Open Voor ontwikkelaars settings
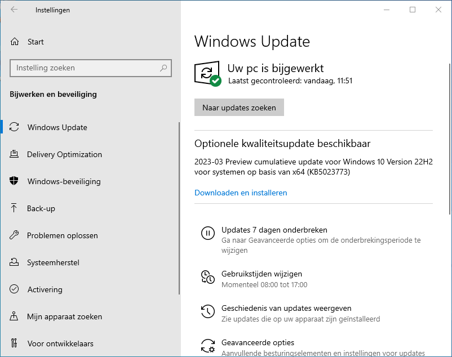The image size is (452, 357). pos(60,343)
